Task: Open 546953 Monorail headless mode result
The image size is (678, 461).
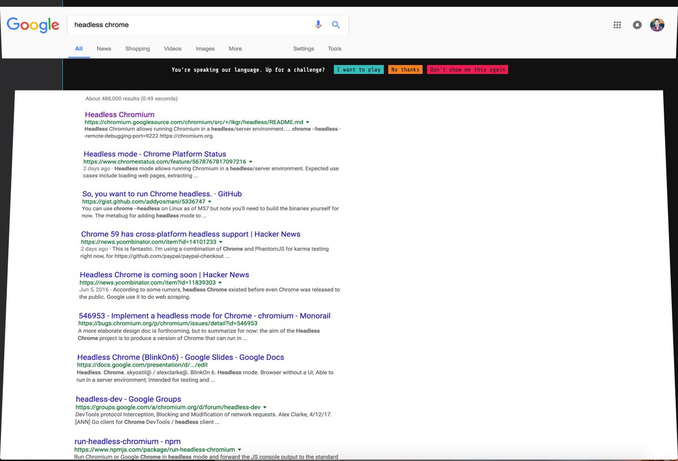Action: point(205,316)
